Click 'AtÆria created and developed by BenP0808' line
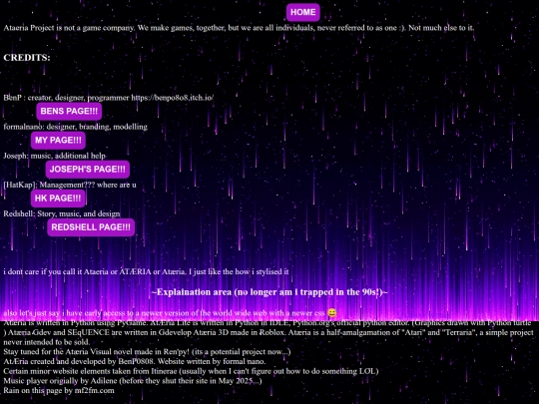The height and width of the screenshot is (404, 539). (x=135, y=361)
